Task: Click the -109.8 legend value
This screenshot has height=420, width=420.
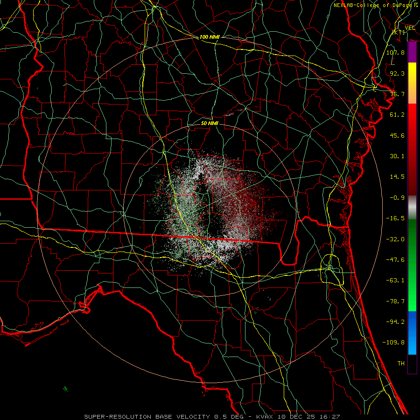Action: coord(393,343)
